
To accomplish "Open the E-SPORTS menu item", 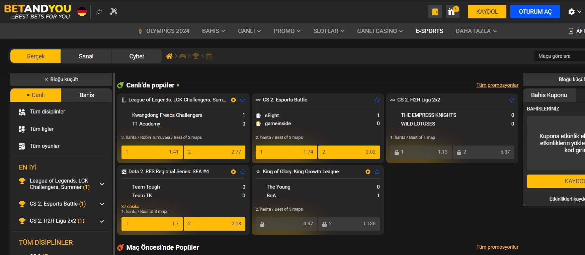I will (429, 31).
